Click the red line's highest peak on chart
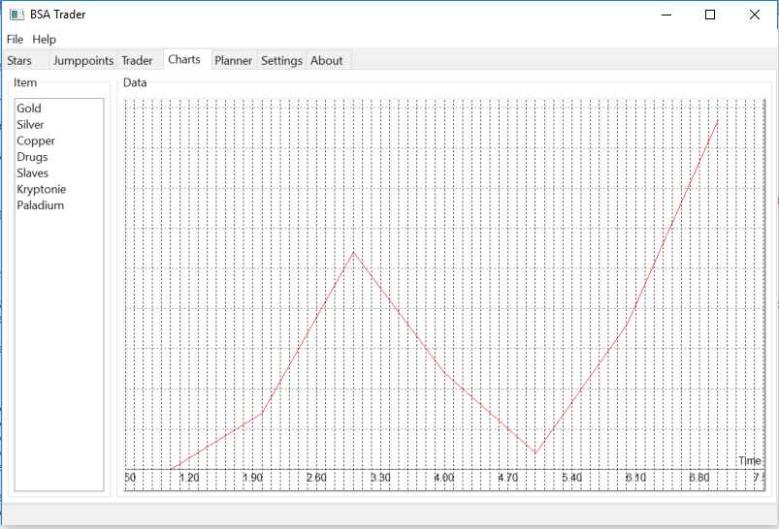Image resolution: width=779 pixels, height=529 pixels. [717, 121]
